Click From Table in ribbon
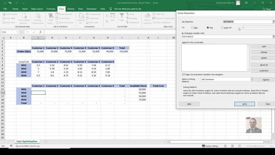 click(63, 18)
